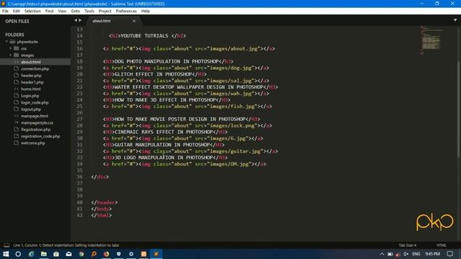
Task: Open the Find menu
Action: click(49, 11)
